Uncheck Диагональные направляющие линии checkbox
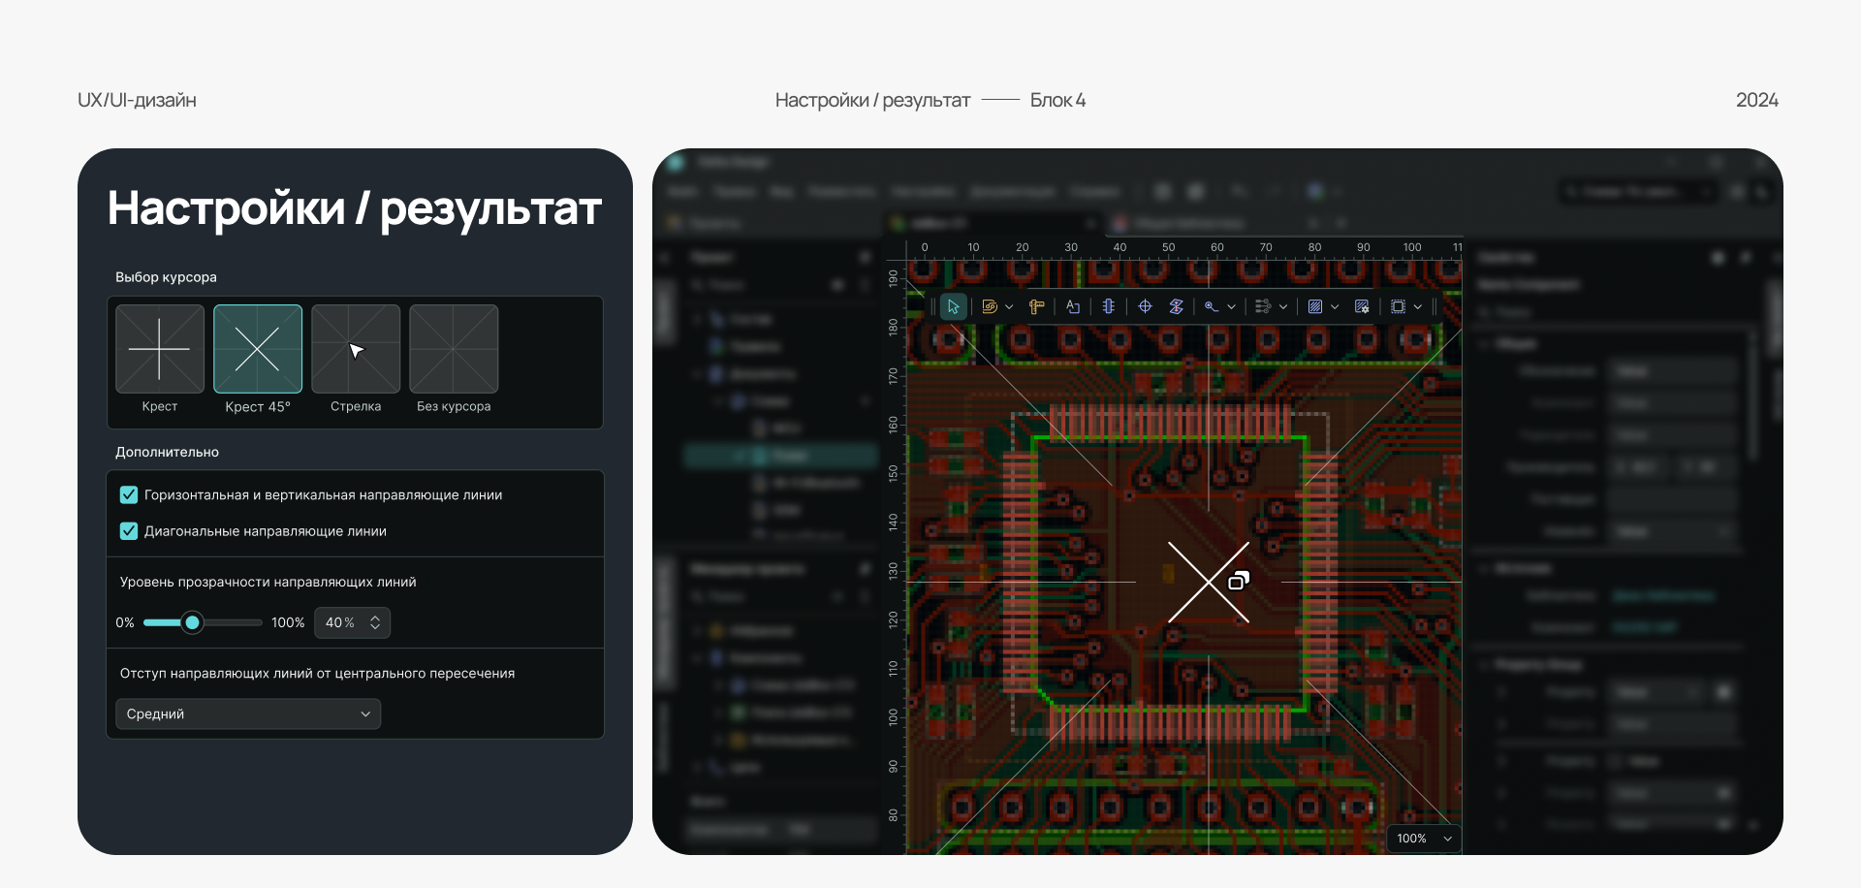The image size is (1861, 888). (128, 531)
